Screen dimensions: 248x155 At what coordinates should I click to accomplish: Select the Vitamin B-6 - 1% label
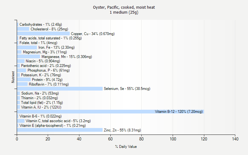41,116
